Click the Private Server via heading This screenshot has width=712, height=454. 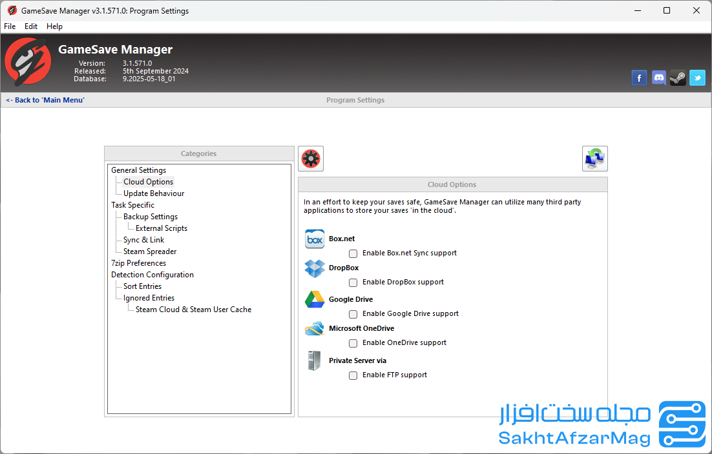click(357, 360)
